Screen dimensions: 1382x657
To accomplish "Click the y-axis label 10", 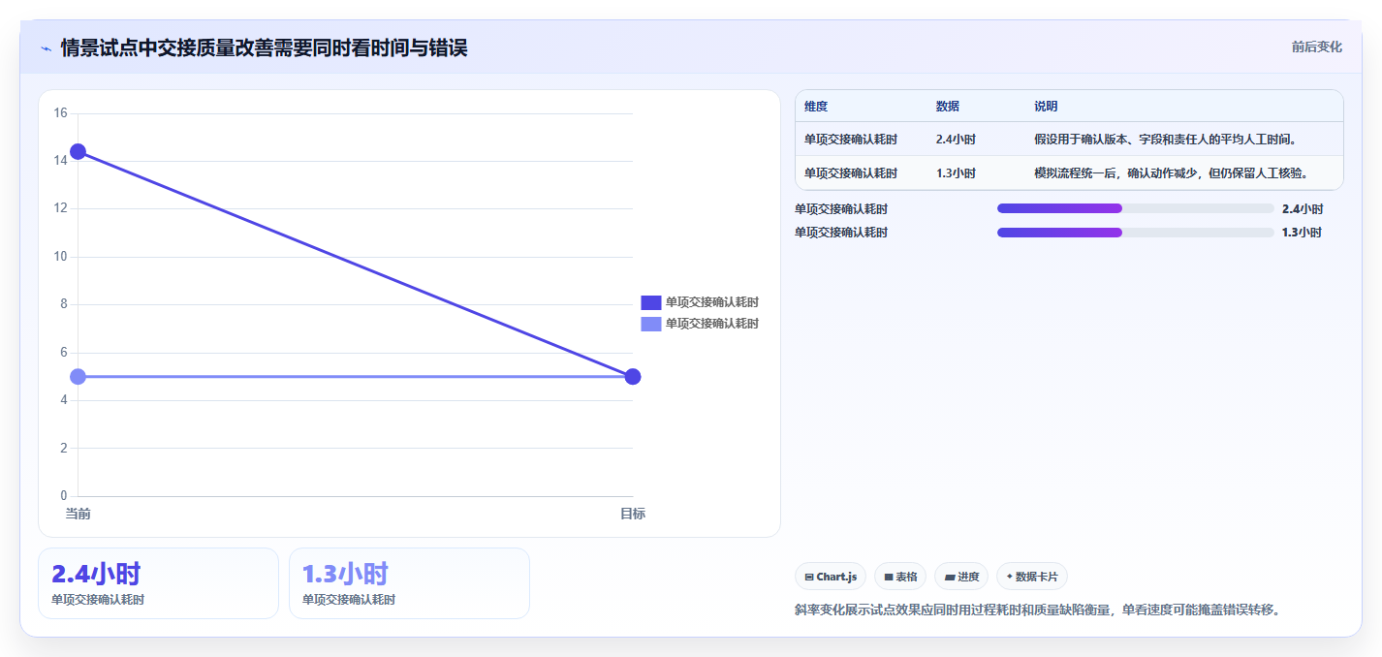I will tap(60, 257).
